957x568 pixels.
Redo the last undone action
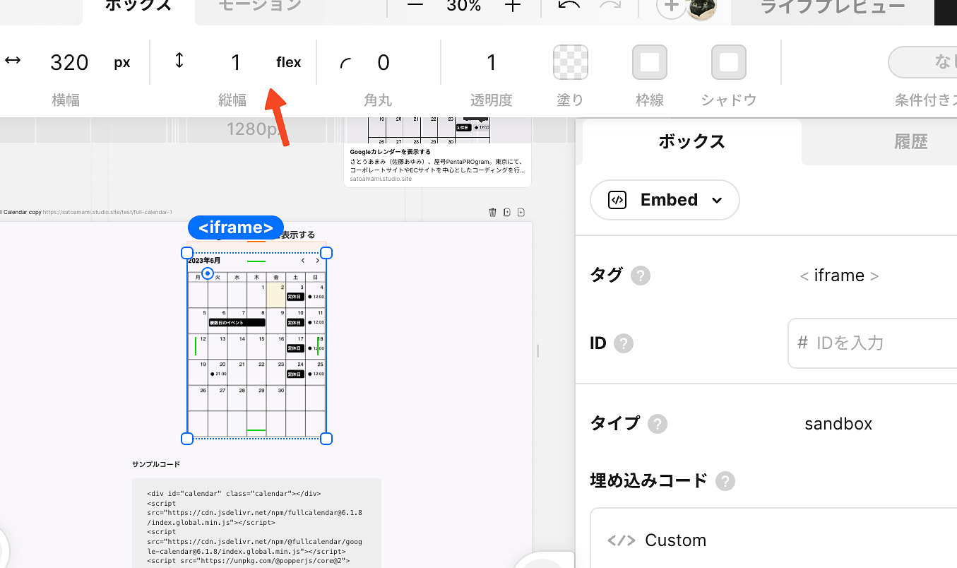click(x=609, y=6)
